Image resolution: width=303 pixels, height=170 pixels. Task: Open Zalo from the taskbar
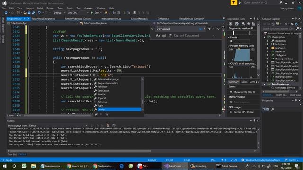click(143, 166)
